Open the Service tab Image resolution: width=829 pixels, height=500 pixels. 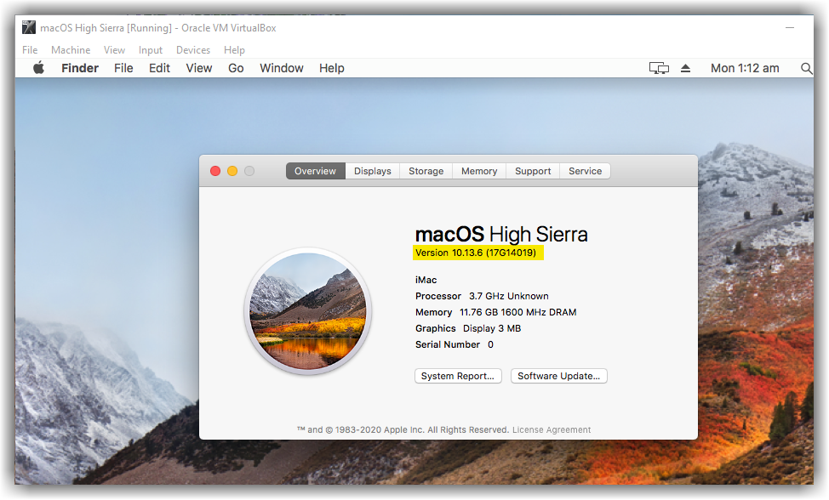pos(586,171)
